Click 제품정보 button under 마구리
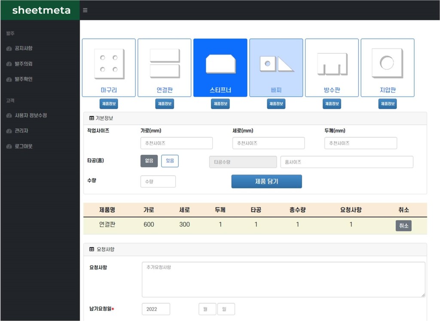This screenshot has height=321, width=440. [109, 104]
